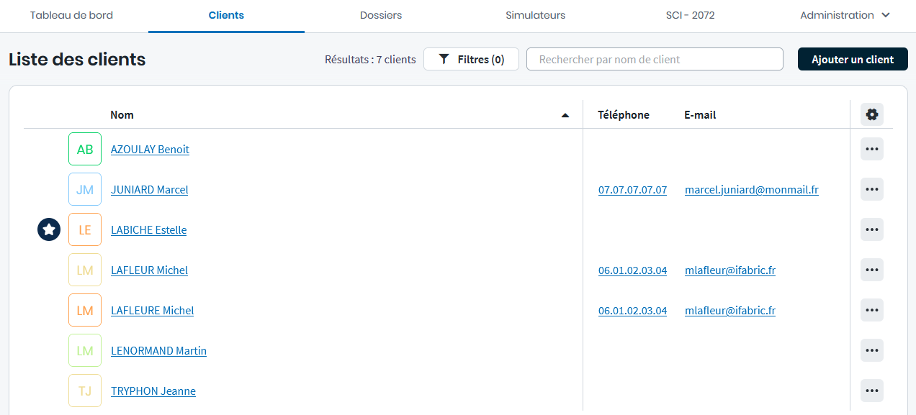Switch to the Dossiers tab
The image size is (916, 415).
point(381,15)
